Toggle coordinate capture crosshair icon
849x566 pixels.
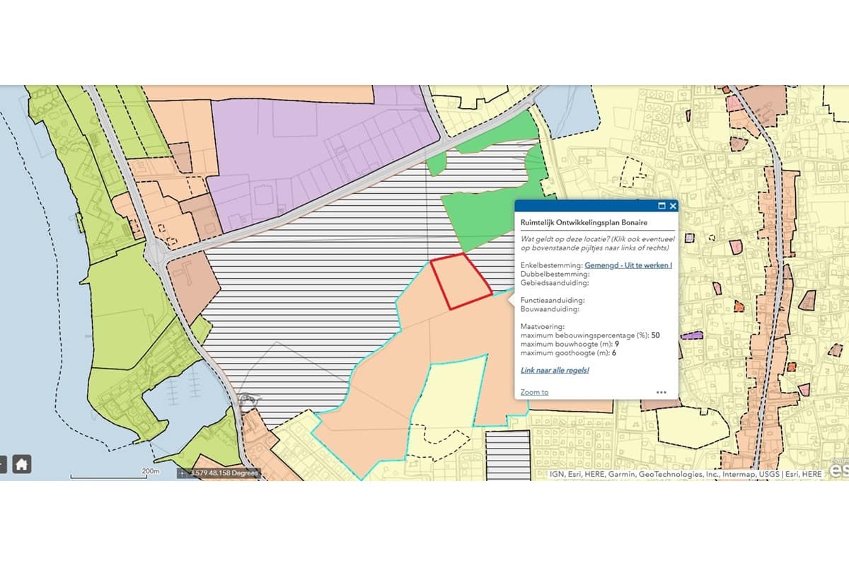(183, 473)
